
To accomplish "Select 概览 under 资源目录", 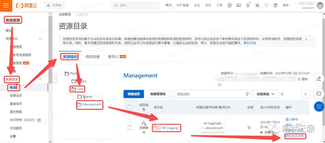I will tap(13, 87).
